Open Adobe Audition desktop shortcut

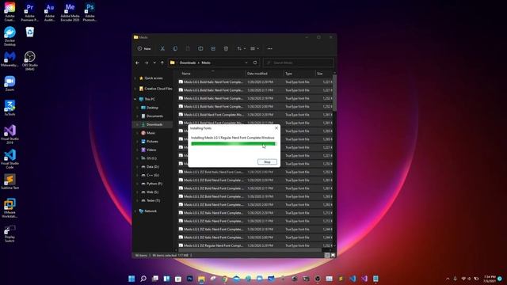point(50,12)
